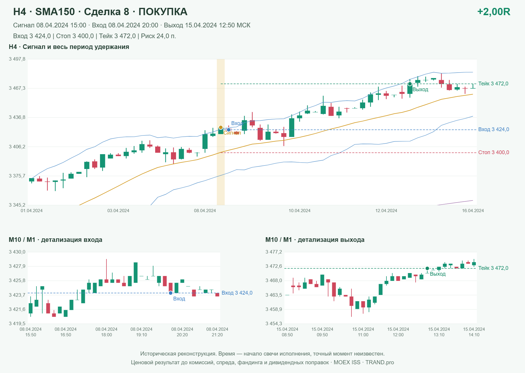This screenshot has width=525, height=373.
Task: Click the 12.04.2024 date on H4 axis
Action: 386,211
